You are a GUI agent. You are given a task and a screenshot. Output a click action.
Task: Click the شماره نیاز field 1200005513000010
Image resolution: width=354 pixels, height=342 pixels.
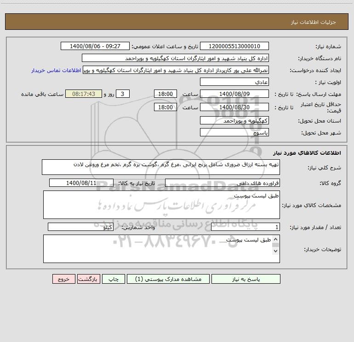234,46
